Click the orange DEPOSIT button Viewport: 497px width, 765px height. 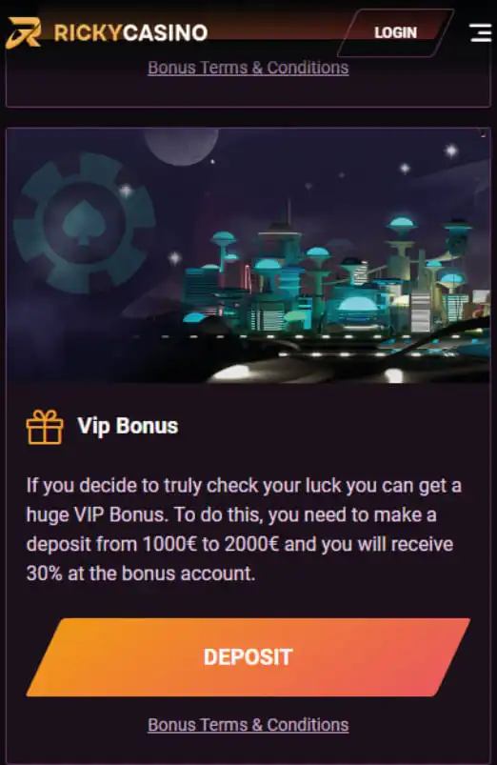pyautogui.click(x=248, y=657)
